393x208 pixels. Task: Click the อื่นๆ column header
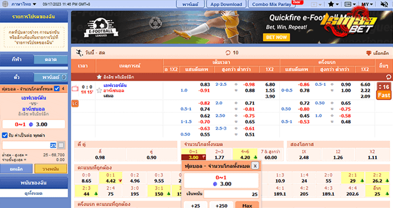tap(384, 66)
